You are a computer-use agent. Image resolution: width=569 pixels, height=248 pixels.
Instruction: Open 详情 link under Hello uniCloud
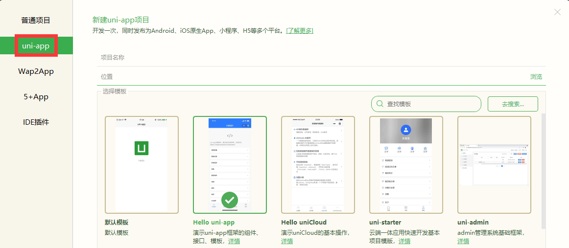click(x=287, y=241)
